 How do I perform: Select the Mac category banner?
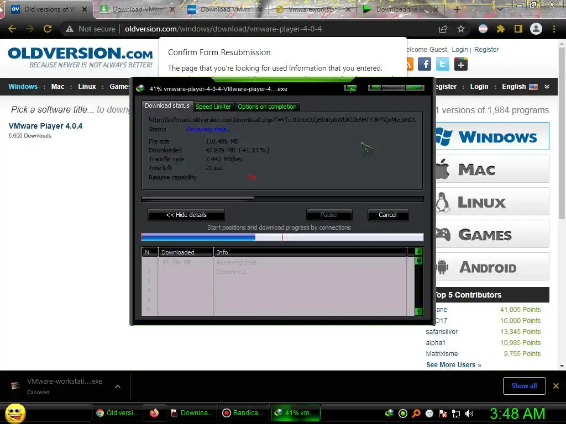(x=492, y=169)
